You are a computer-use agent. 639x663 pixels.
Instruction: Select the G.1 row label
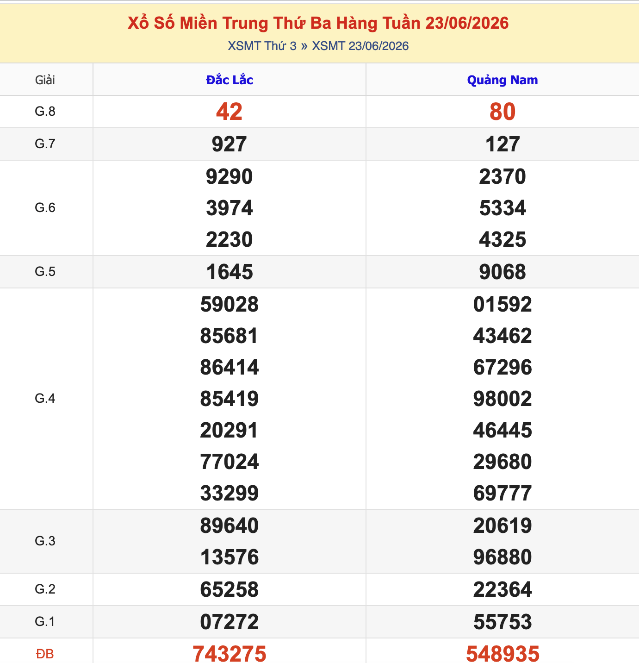click(x=45, y=622)
